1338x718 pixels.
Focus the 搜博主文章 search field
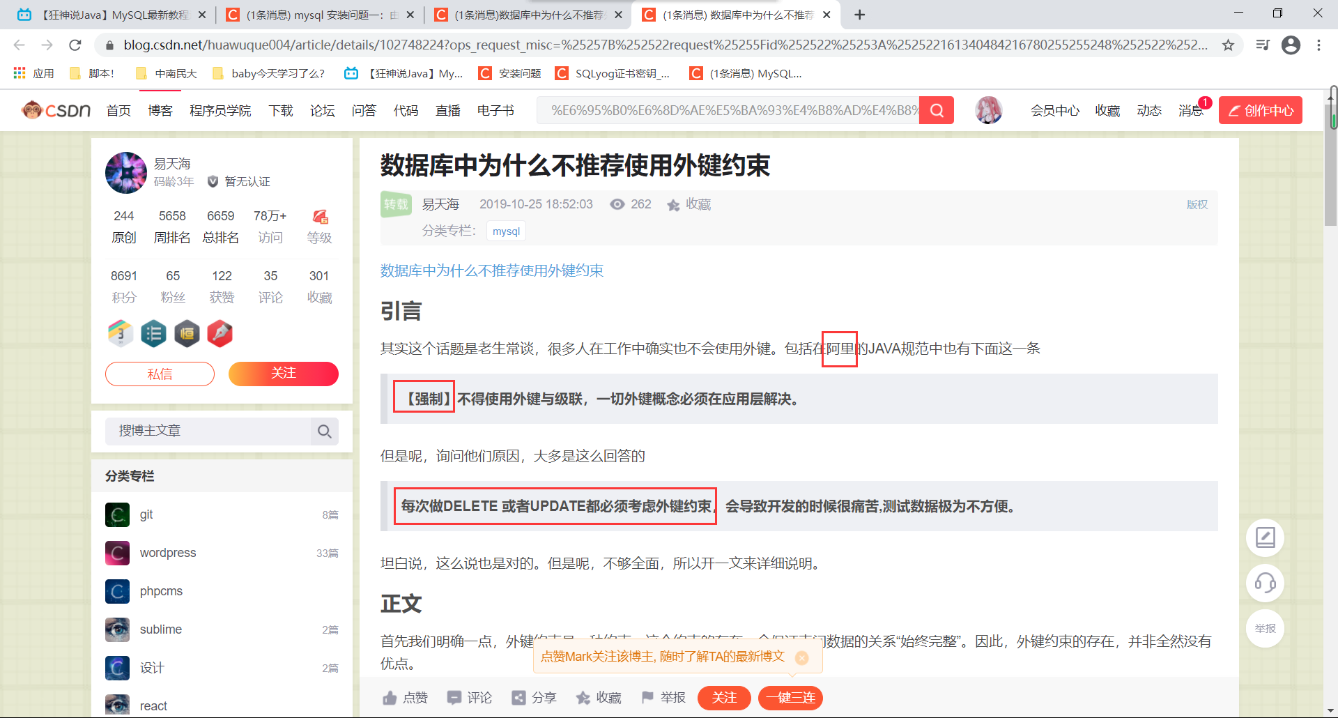(208, 431)
